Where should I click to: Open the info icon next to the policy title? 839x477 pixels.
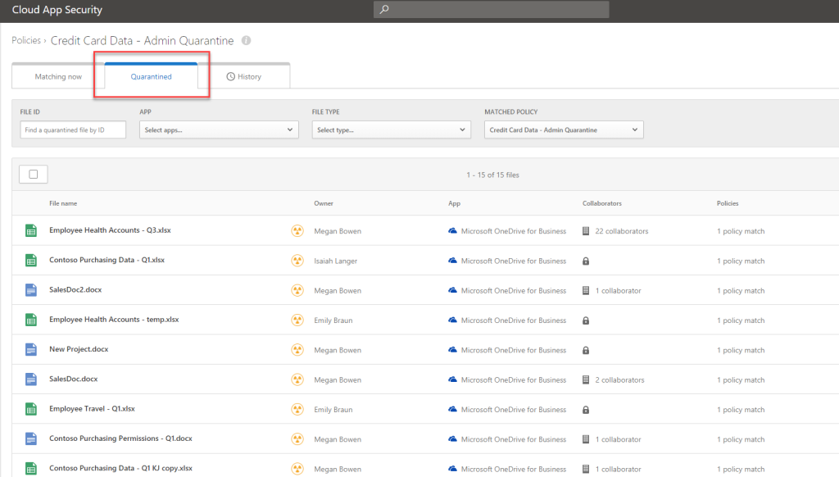click(x=244, y=40)
